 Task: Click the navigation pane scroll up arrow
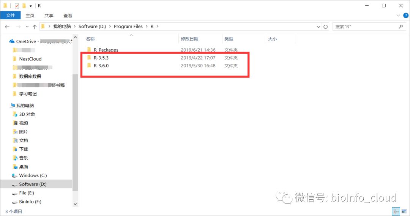tap(75, 38)
